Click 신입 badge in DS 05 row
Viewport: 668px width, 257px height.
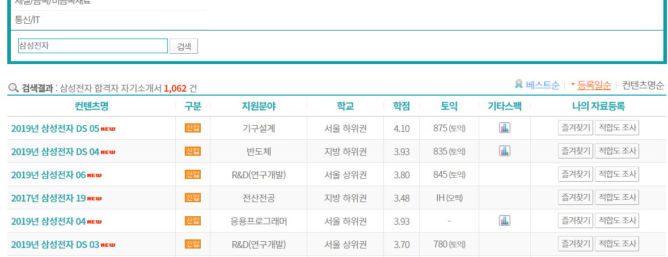coord(193,127)
